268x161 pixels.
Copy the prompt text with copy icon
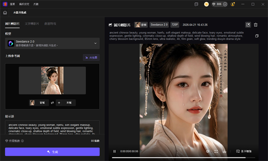coord(257,36)
